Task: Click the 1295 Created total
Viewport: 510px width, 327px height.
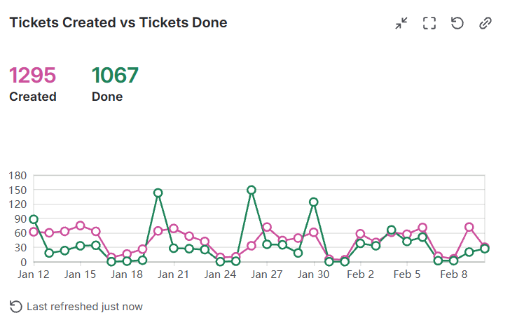Action: tap(32, 75)
